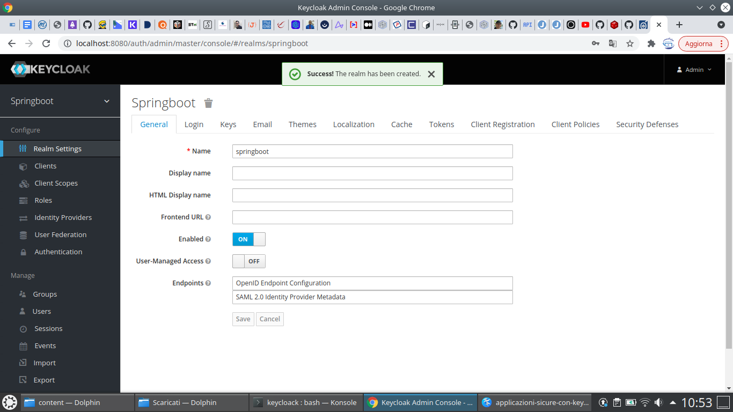Switch to the Tokens tab

[442, 124]
